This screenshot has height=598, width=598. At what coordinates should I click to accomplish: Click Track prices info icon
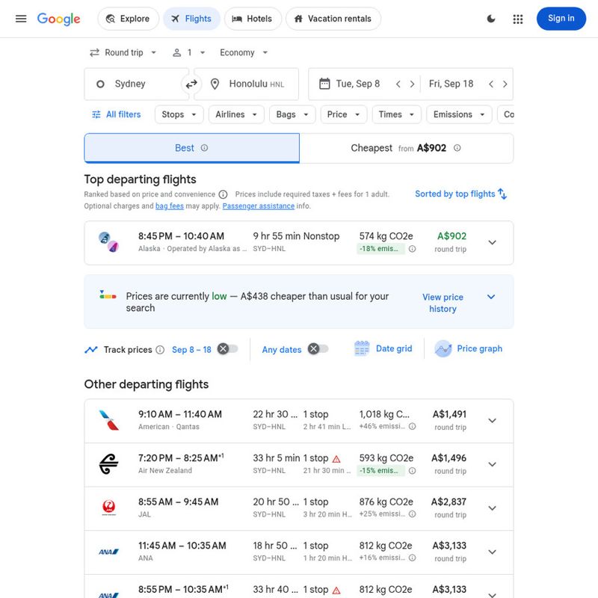pyautogui.click(x=160, y=350)
